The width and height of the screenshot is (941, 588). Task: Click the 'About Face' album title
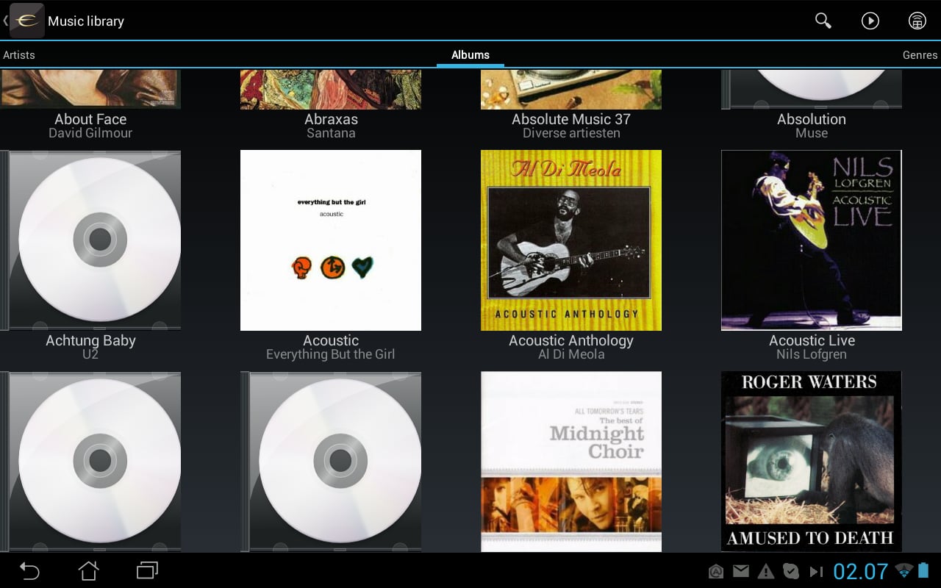click(x=90, y=119)
